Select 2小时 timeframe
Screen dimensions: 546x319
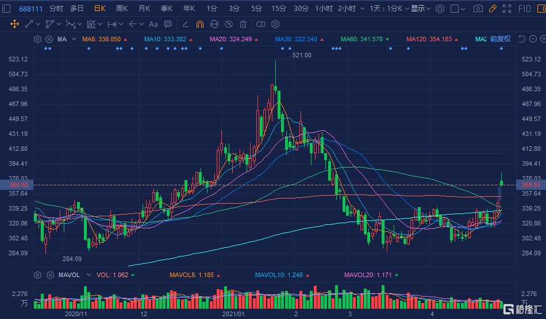pos(347,9)
